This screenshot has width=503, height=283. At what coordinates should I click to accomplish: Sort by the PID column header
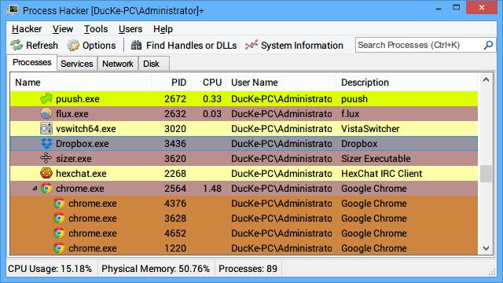pyautogui.click(x=171, y=82)
